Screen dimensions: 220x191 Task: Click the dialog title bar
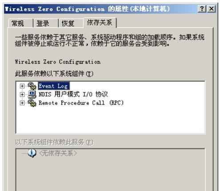pos(101,9)
